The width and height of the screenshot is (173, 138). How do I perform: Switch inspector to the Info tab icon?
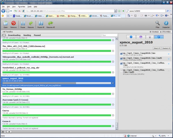(131, 37)
